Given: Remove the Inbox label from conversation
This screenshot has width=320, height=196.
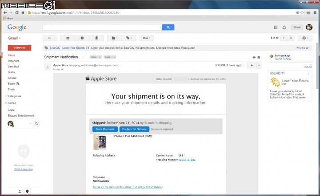Looking at the screenshot, I should [100, 57].
